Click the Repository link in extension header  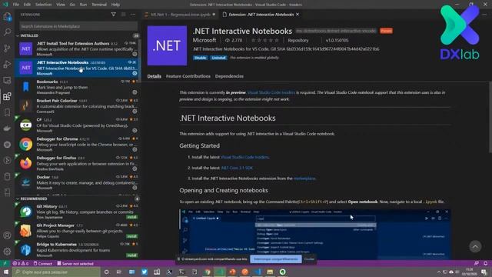click(x=298, y=41)
